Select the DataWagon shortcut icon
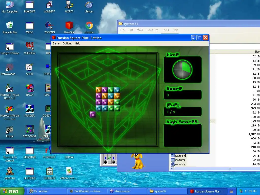 coord(10,69)
